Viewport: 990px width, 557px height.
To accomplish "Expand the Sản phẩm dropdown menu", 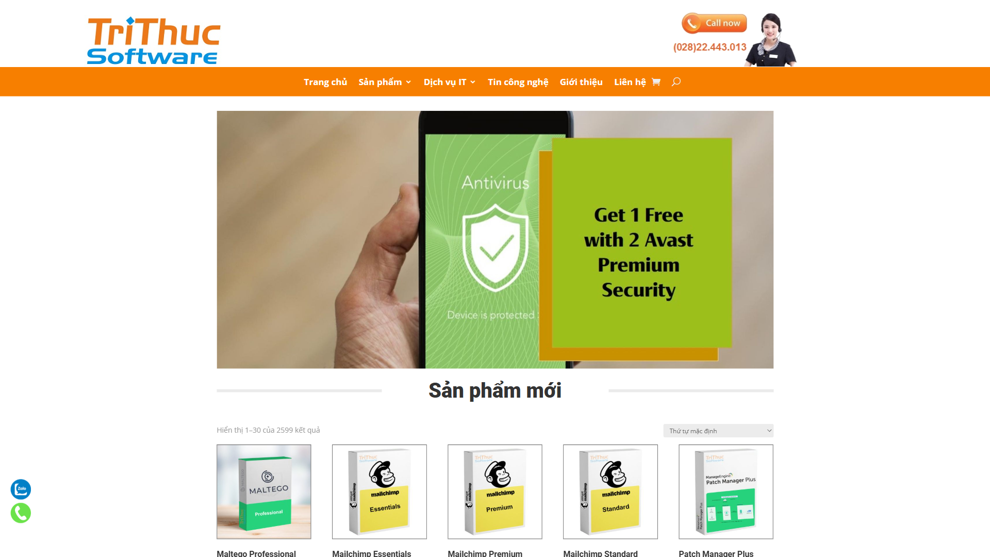I will tap(384, 81).
